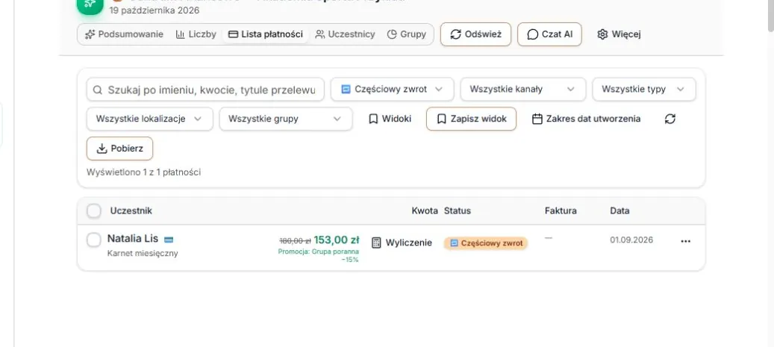Open saved Widoki

click(390, 119)
